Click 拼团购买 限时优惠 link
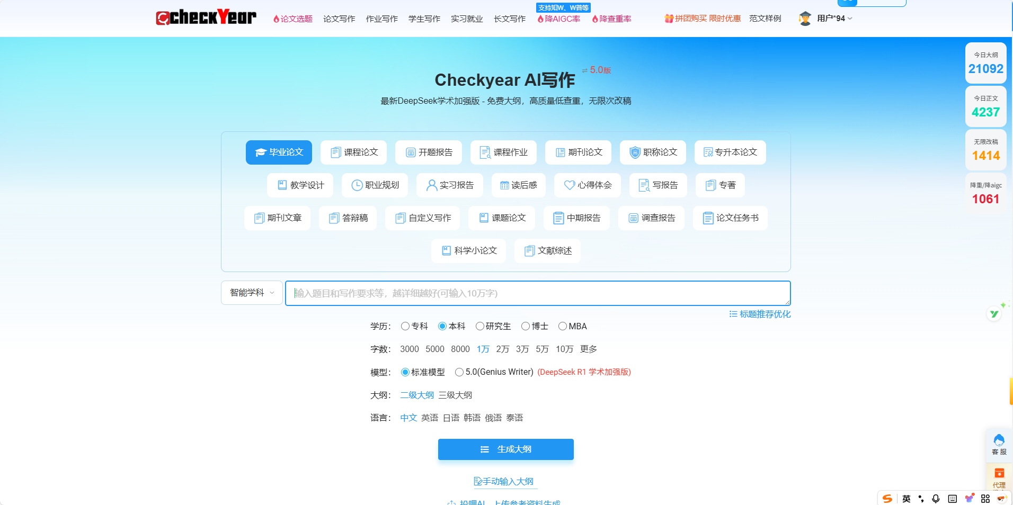The height and width of the screenshot is (505, 1013). click(703, 19)
